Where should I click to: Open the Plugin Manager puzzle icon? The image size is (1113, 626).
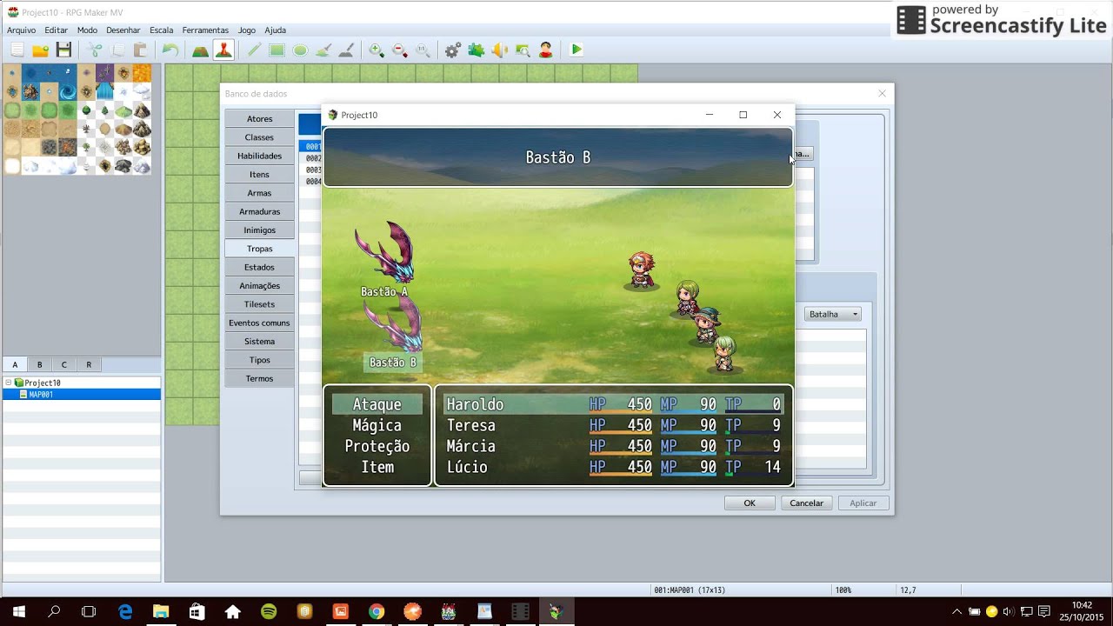(477, 50)
